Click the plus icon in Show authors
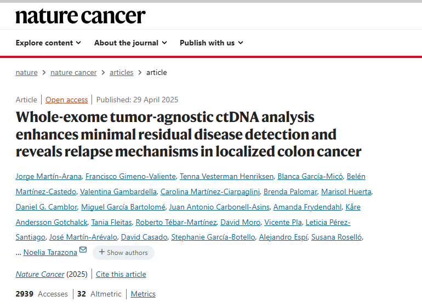Screen dimensions: 422x308 coord(102,252)
